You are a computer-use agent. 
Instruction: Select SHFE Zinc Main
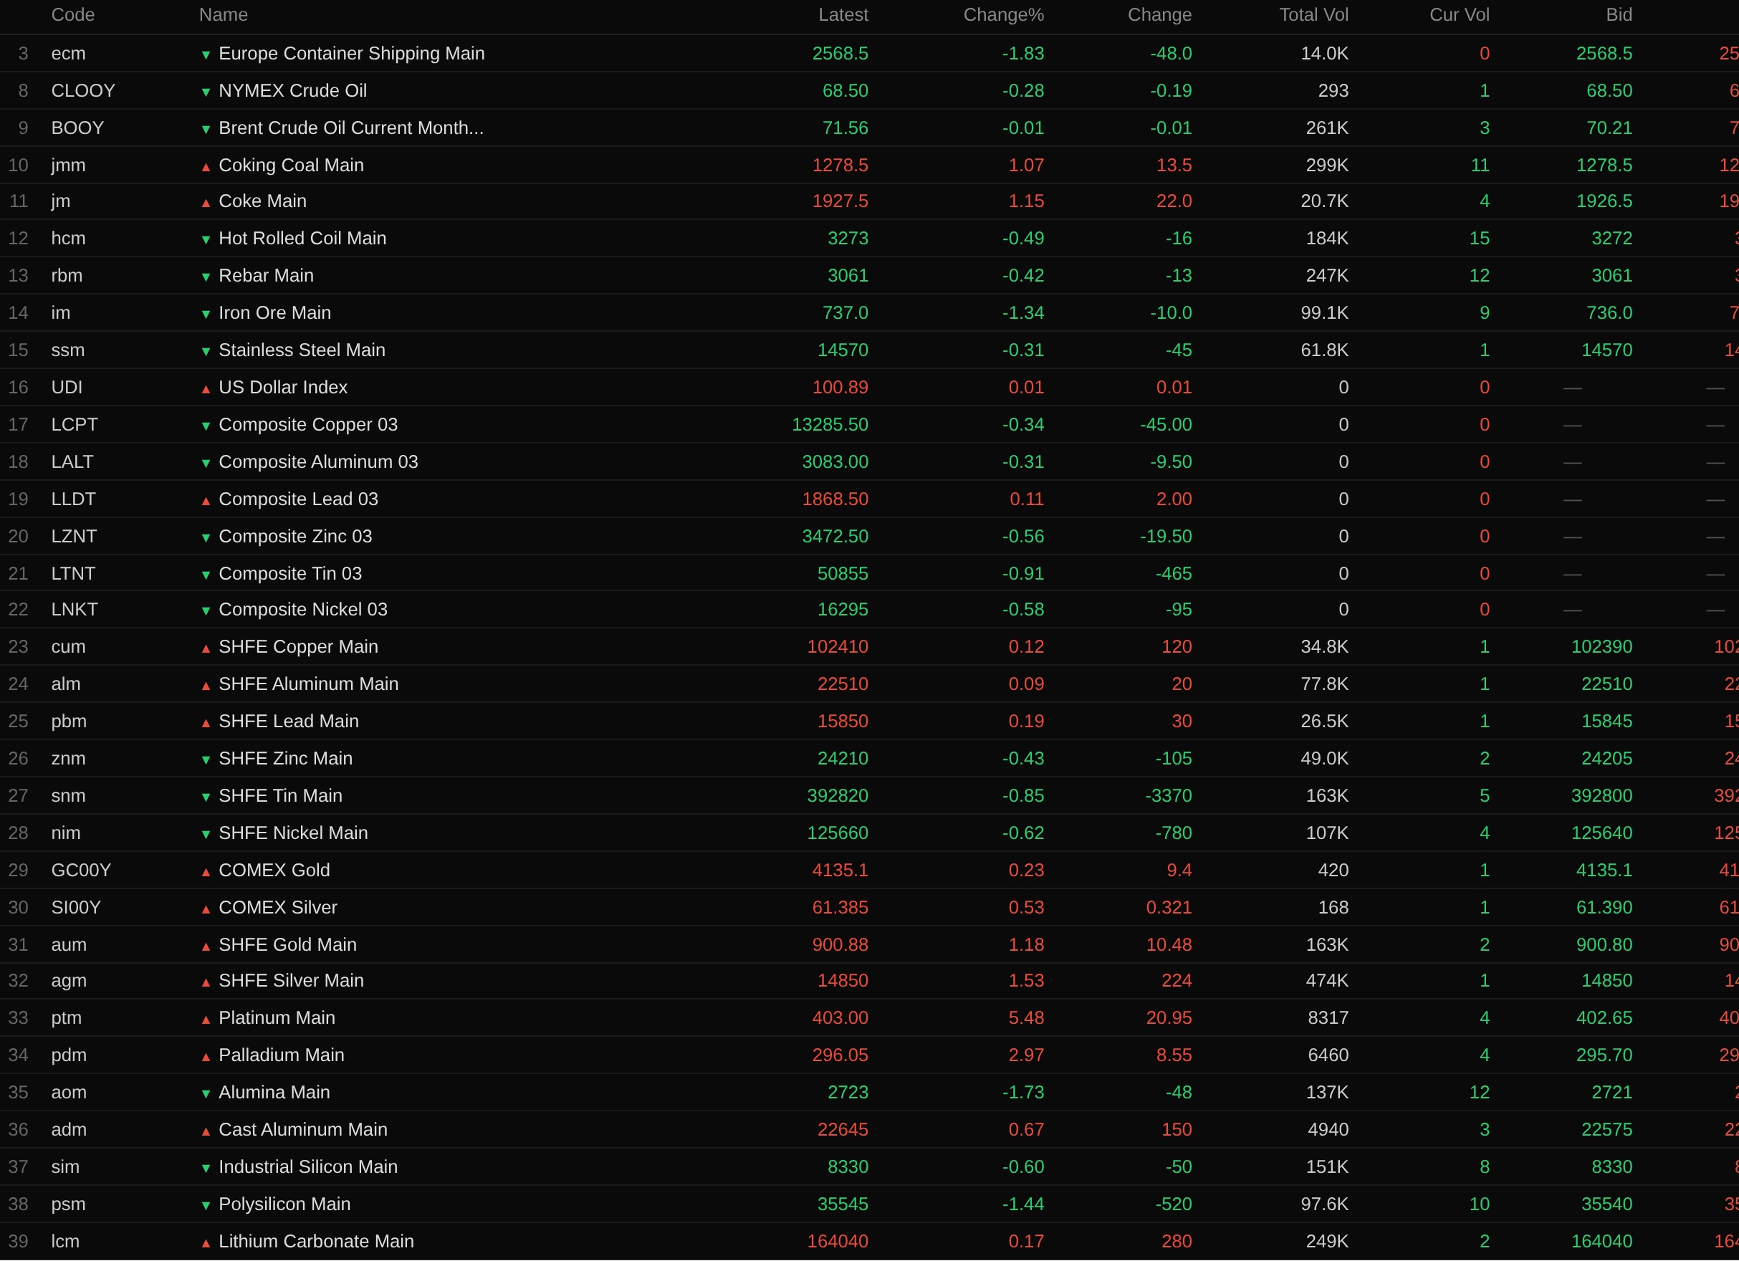(285, 758)
